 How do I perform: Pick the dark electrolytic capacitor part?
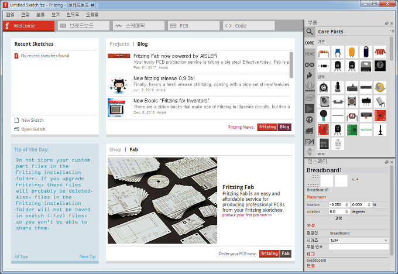[x=366, y=52]
